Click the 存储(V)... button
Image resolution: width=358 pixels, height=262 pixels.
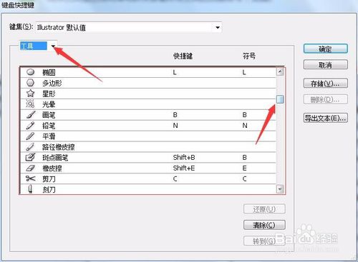click(326, 84)
